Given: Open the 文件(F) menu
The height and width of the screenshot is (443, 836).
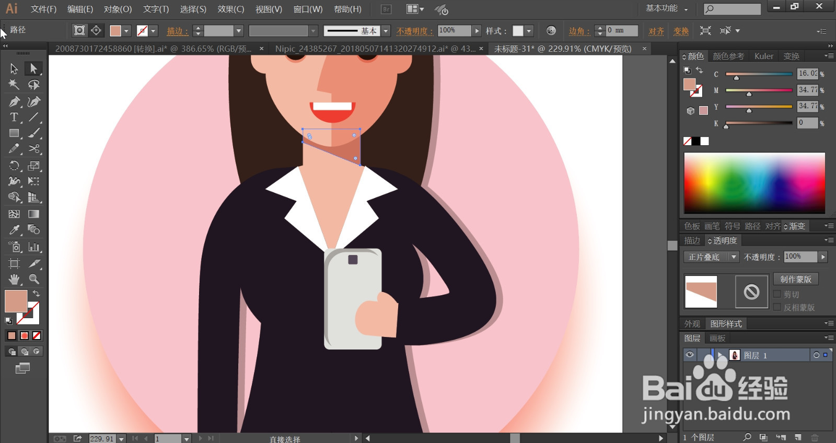Looking at the screenshot, I should (43, 9).
